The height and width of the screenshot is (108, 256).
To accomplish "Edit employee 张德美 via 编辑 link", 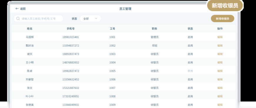I will coord(220,105).
